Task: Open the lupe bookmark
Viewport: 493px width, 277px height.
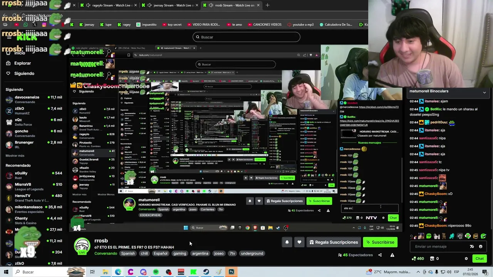Action: pos(106,25)
